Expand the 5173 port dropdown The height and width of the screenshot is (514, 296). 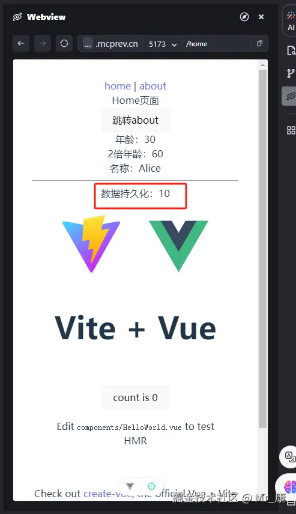(x=162, y=44)
